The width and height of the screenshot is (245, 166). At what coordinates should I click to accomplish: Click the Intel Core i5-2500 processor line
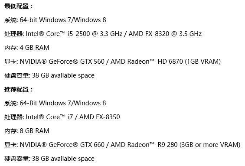(x=103, y=34)
